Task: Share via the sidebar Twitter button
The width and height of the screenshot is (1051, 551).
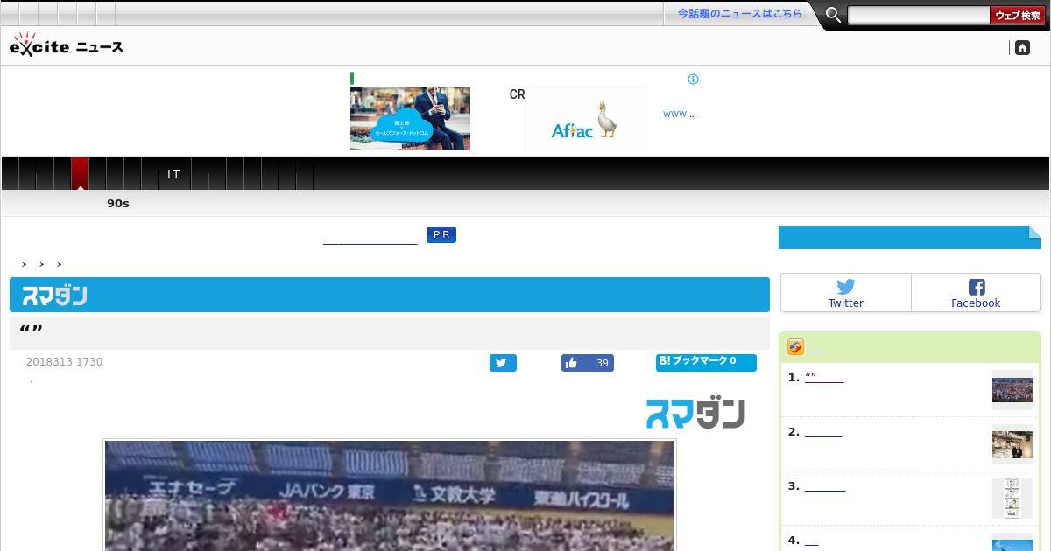Action: [845, 293]
